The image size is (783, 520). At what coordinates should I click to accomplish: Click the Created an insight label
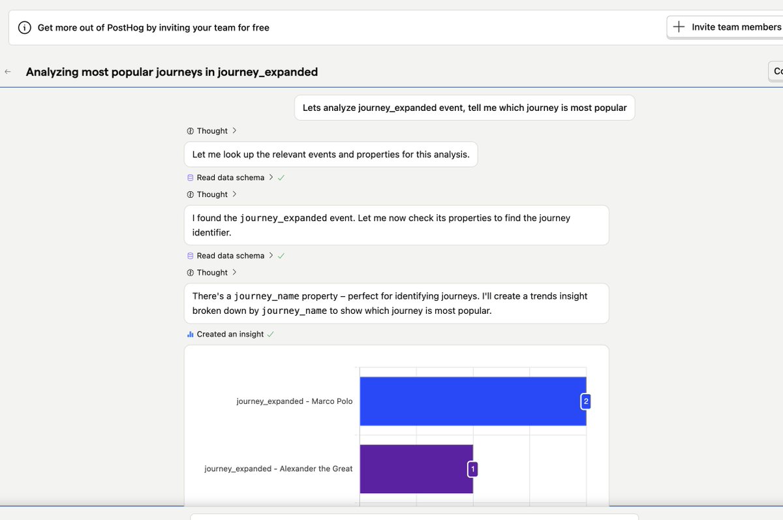230,334
